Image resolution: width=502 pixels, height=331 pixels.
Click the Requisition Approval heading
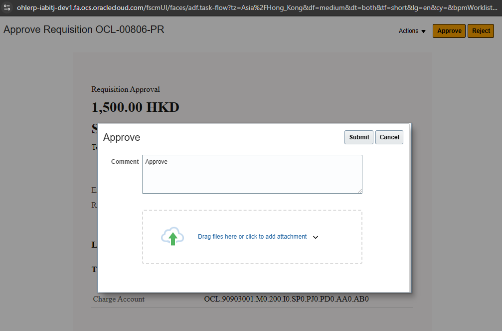click(125, 89)
